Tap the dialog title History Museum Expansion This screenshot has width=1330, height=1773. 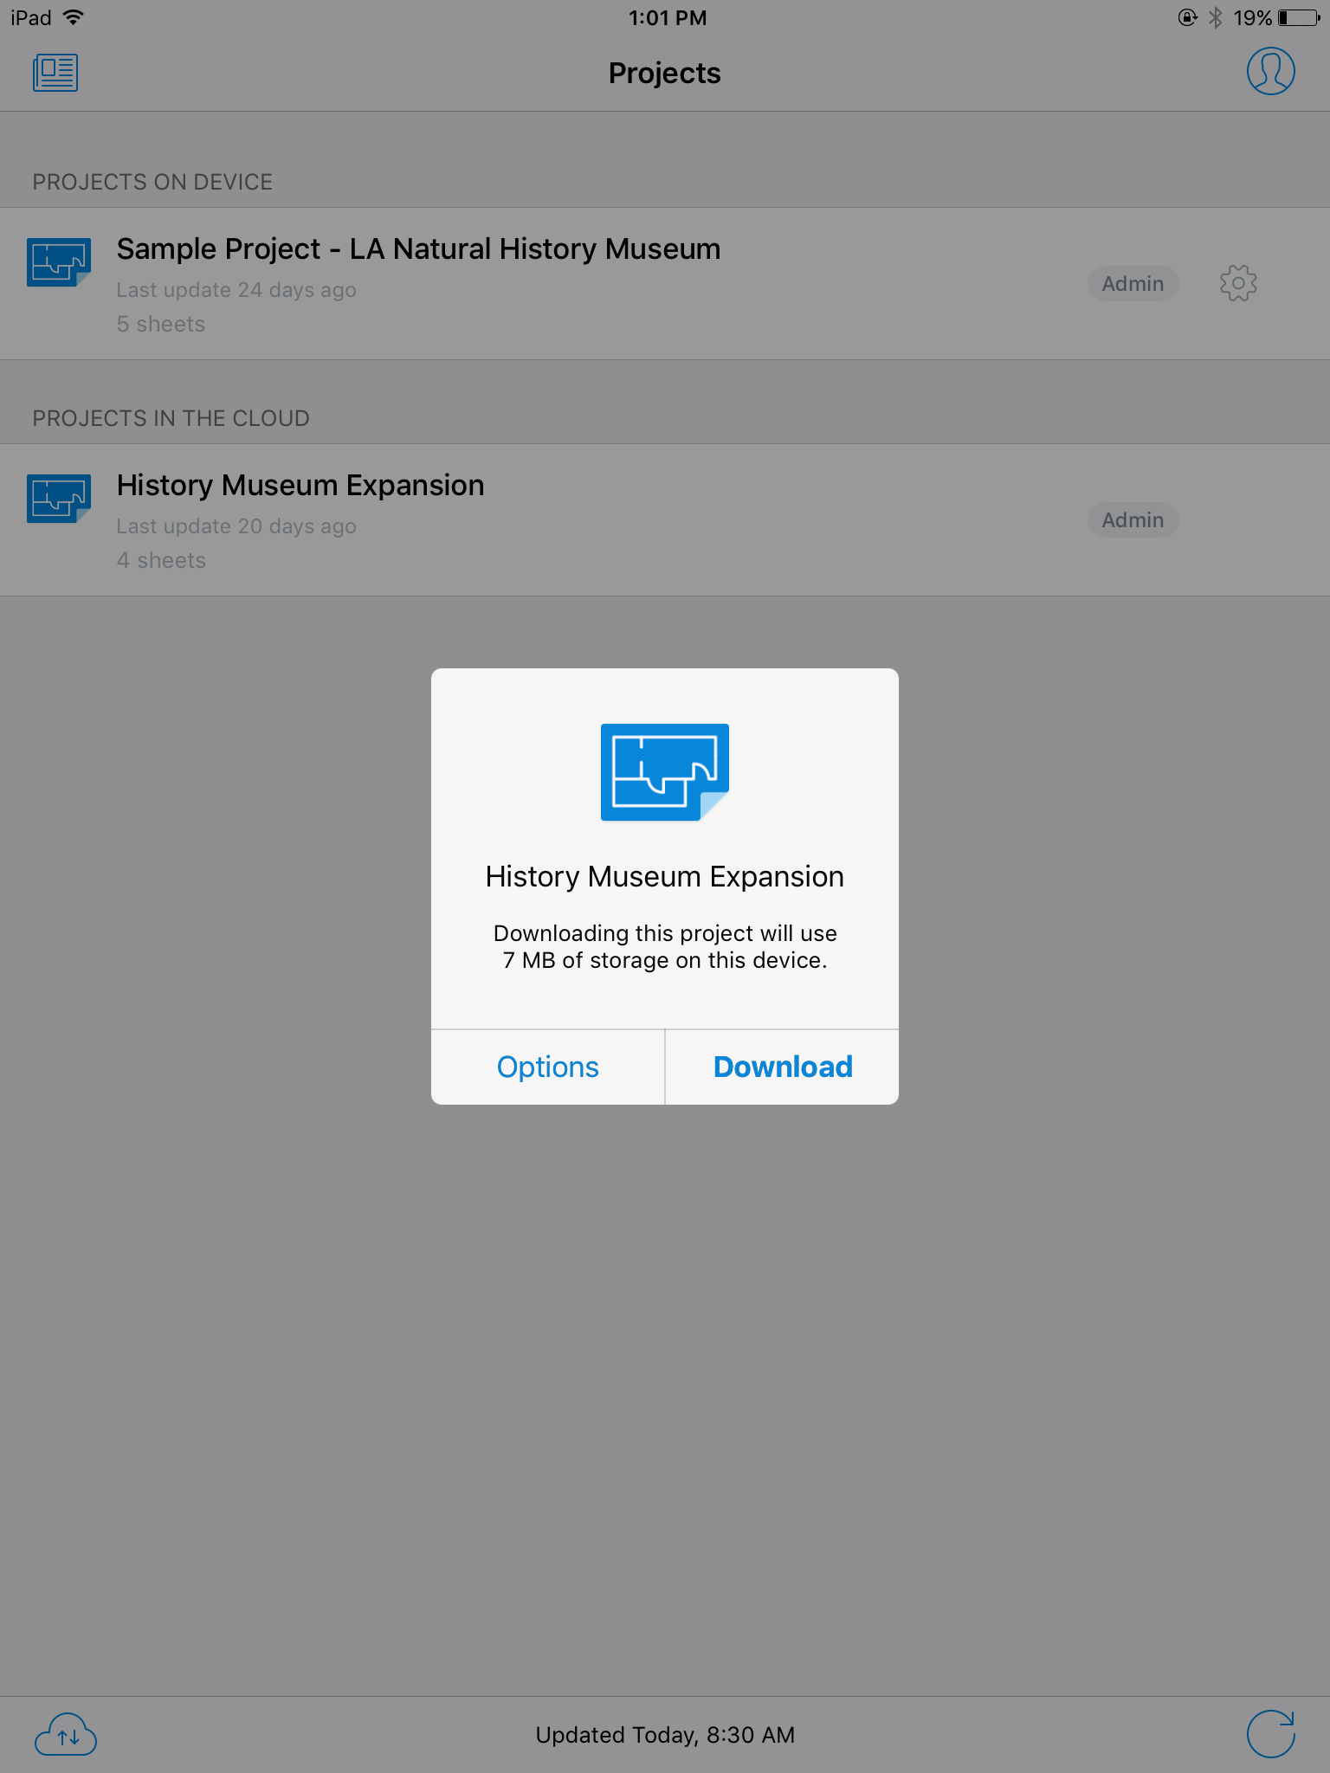tap(665, 877)
